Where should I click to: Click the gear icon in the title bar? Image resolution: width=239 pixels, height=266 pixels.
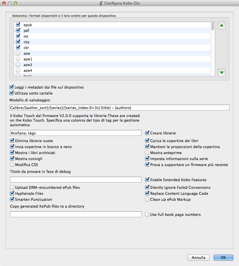[101, 3]
